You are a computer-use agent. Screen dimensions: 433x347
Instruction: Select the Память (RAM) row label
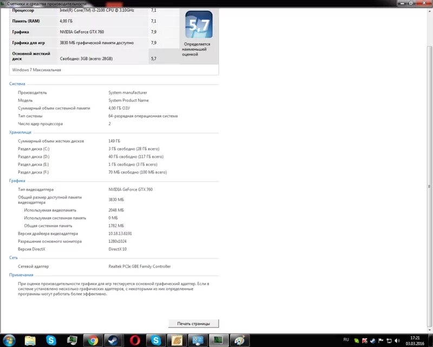point(26,21)
